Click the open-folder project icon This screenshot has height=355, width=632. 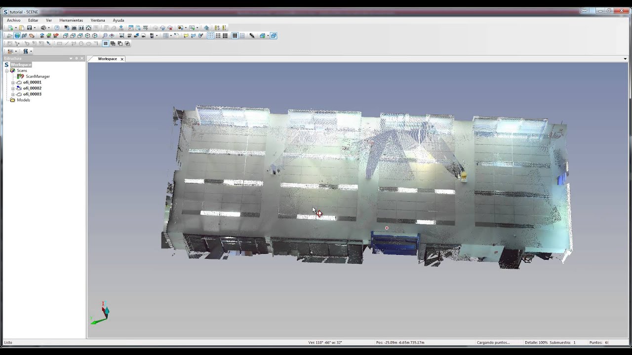22,28
